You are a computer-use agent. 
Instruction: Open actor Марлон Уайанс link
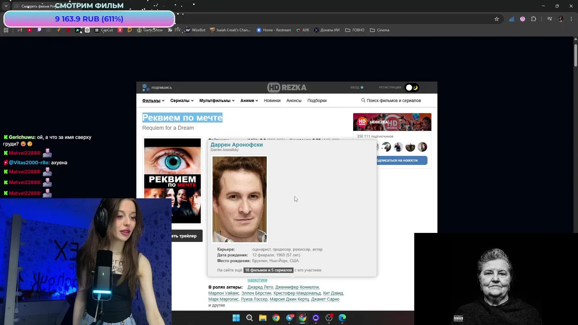tap(224, 293)
